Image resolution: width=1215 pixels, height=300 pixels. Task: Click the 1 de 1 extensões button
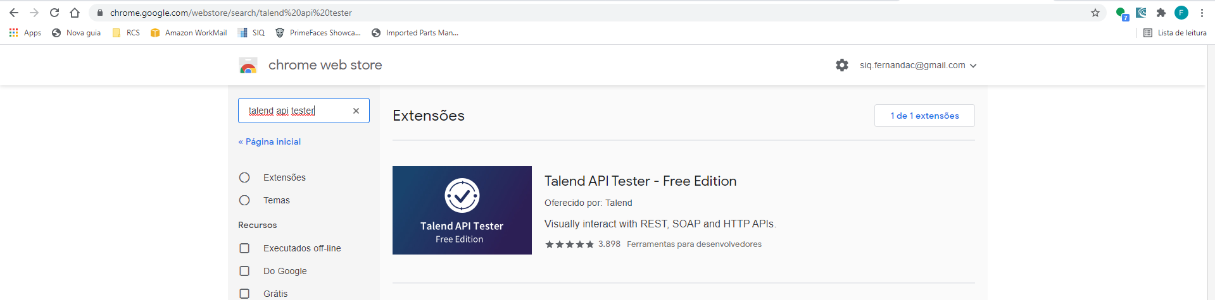(x=924, y=116)
